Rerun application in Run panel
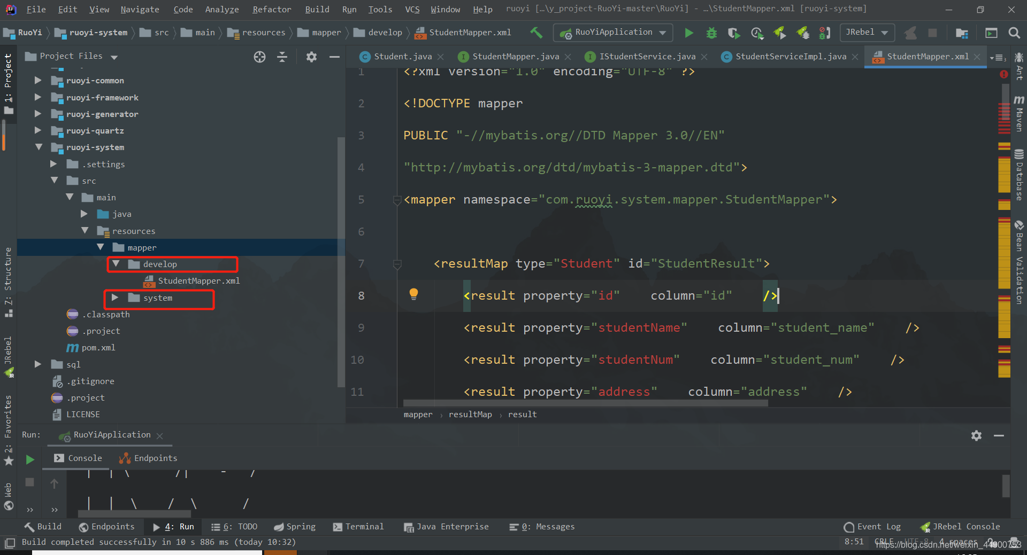The image size is (1027, 555). point(30,459)
